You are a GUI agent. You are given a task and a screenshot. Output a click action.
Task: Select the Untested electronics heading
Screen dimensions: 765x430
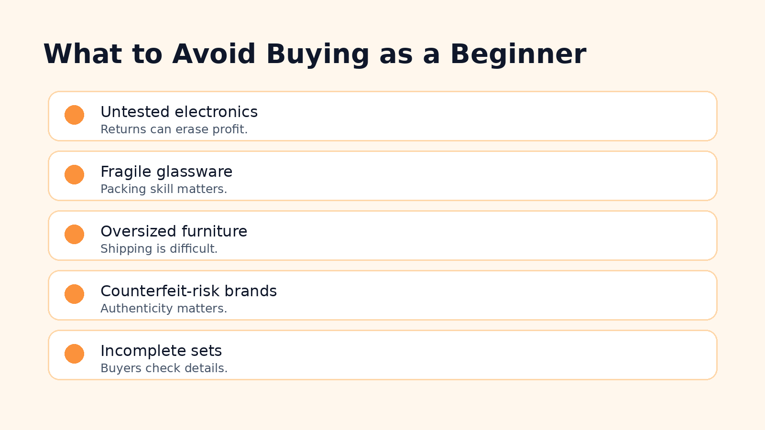[x=179, y=112]
